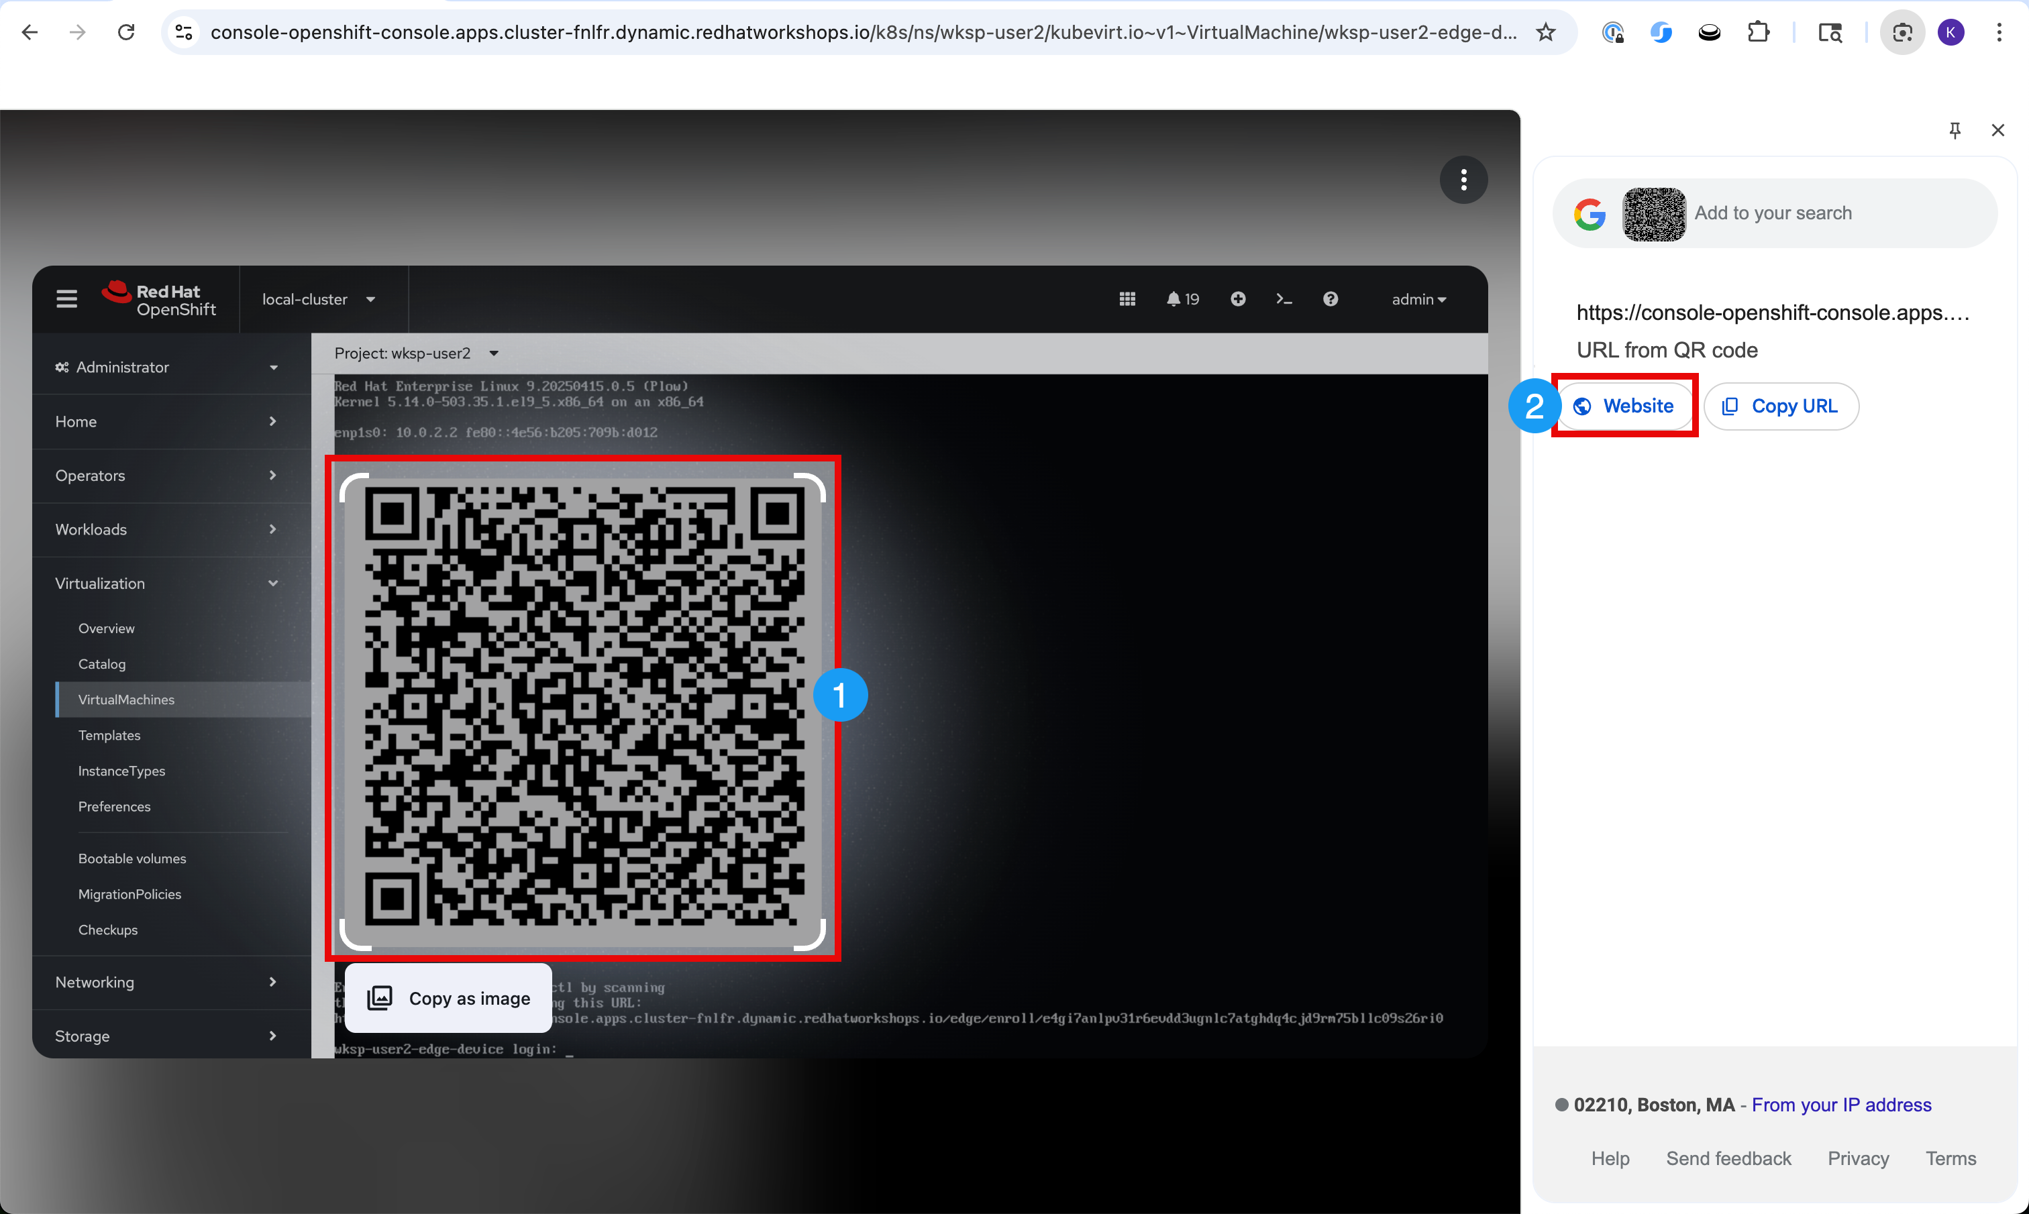The height and width of the screenshot is (1214, 2029).
Task: Click the Google Lens camera toolbar icon
Action: [1902, 32]
